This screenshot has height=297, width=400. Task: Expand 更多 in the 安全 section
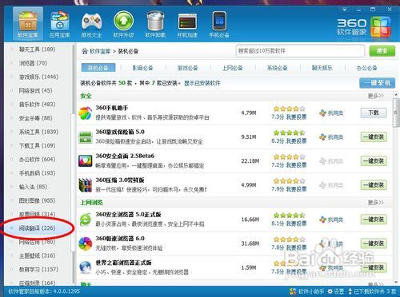376,96
